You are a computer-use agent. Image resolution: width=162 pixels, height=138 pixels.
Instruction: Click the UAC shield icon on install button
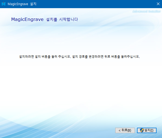tap(142, 130)
